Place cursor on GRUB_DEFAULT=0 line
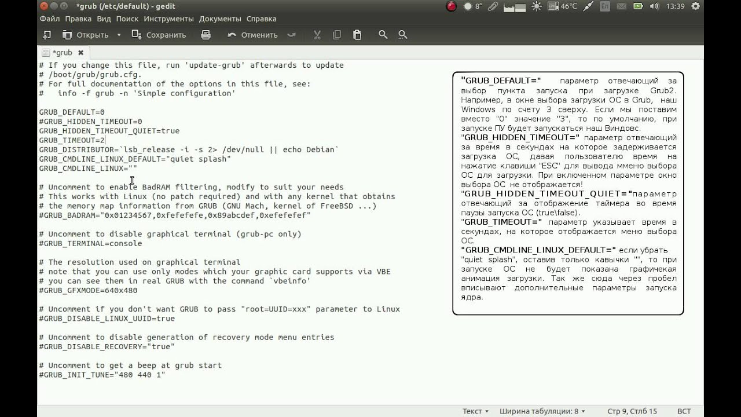This screenshot has width=741, height=417. click(72, 112)
